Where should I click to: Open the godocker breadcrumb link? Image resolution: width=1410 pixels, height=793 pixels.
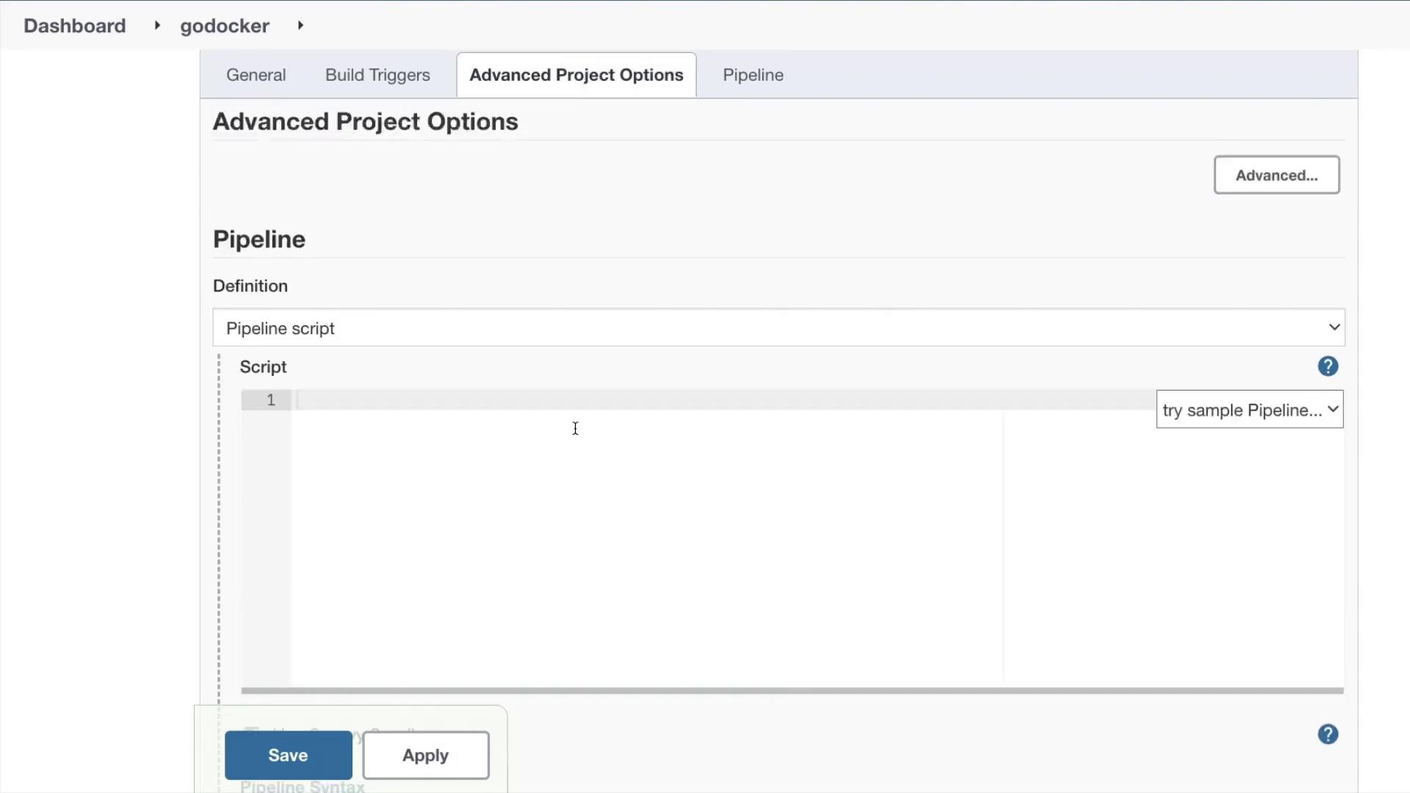(224, 26)
